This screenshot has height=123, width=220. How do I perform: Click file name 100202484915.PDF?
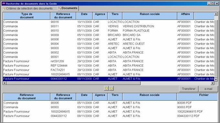click(x=190, y=111)
